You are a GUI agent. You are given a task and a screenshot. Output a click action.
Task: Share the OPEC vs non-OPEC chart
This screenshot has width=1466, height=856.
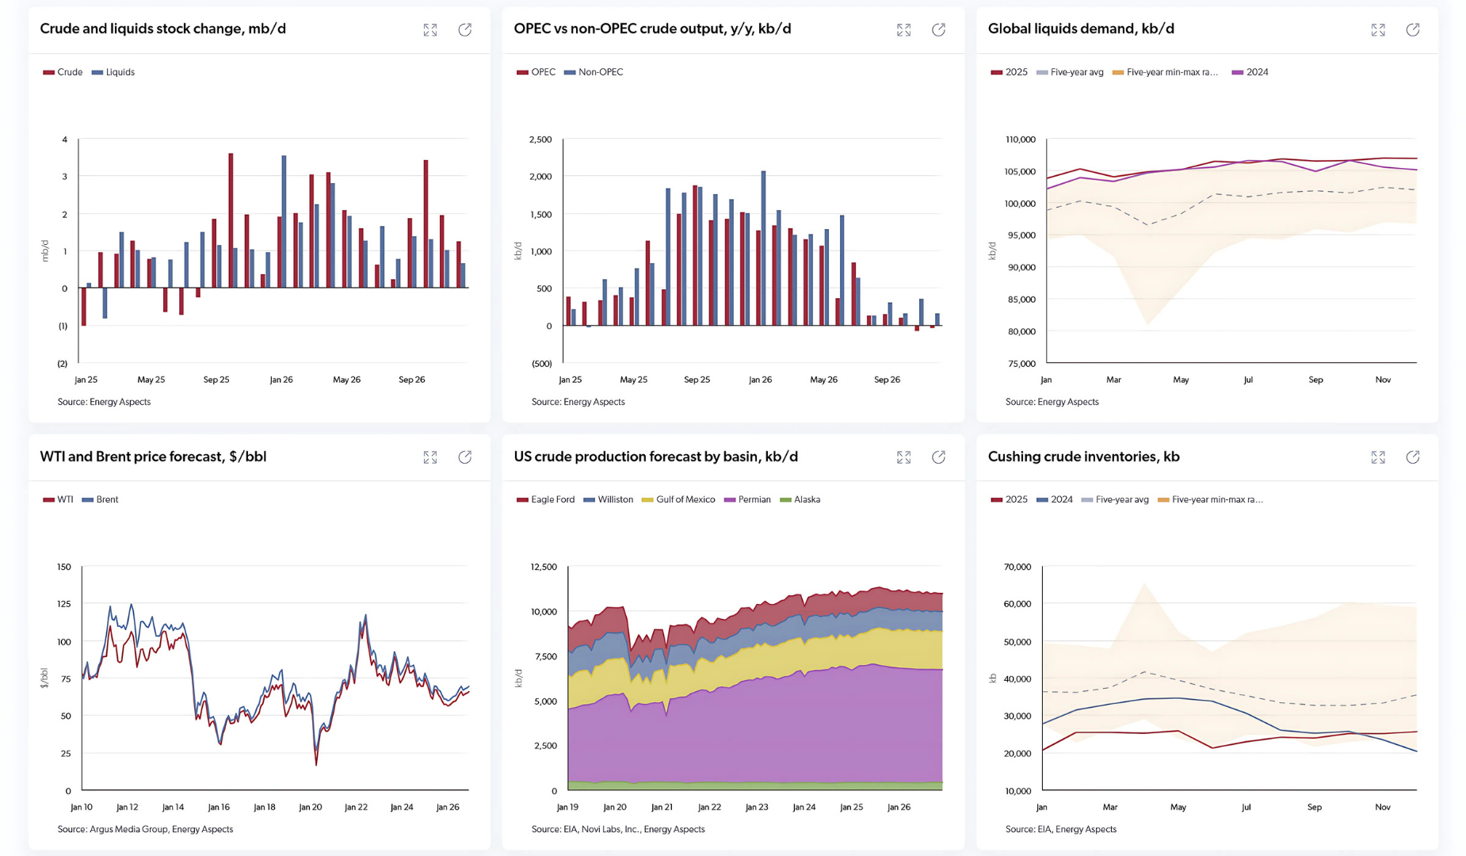[938, 30]
